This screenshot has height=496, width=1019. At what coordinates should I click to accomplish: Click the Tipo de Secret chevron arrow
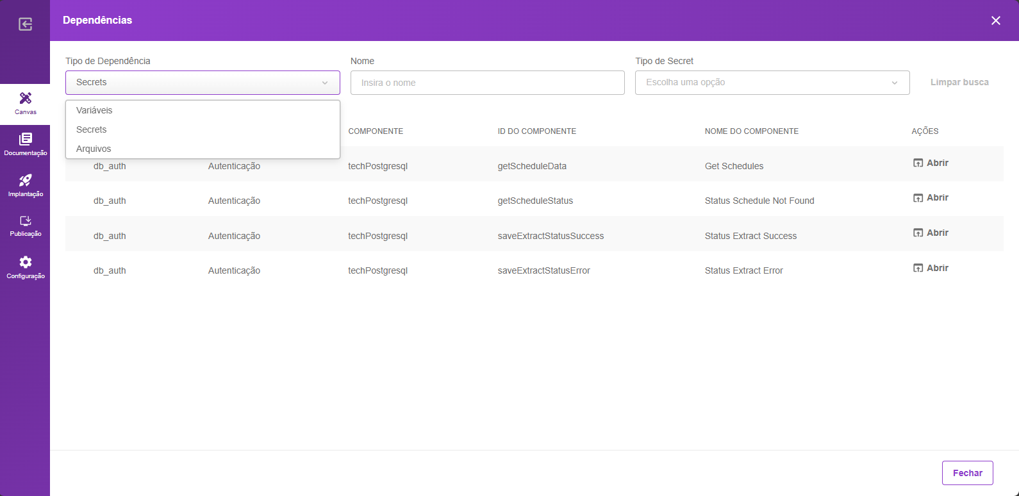coord(895,83)
